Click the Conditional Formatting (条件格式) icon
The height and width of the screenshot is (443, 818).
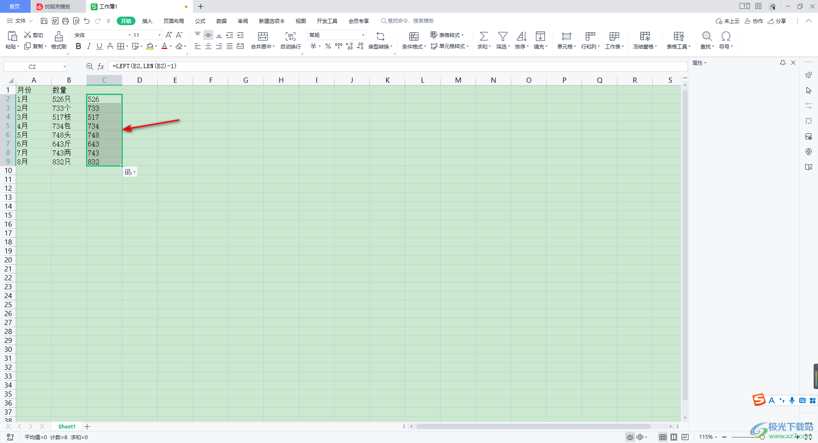(x=414, y=36)
